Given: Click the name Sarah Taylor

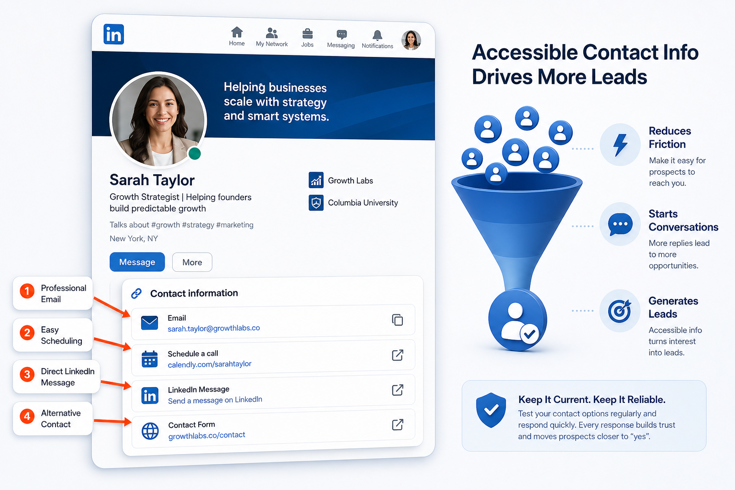Looking at the screenshot, I should 152,180.
